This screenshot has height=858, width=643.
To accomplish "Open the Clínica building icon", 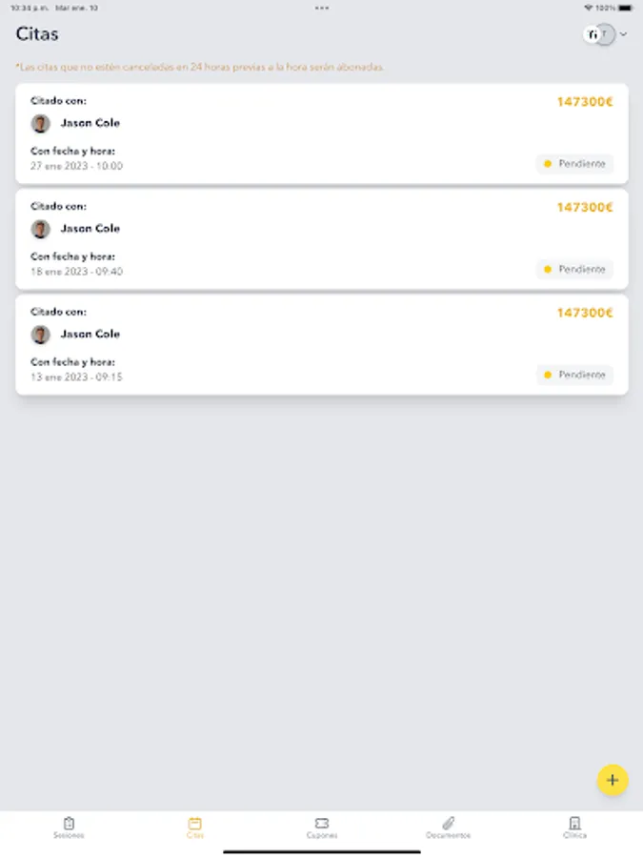I will [574, 823].
